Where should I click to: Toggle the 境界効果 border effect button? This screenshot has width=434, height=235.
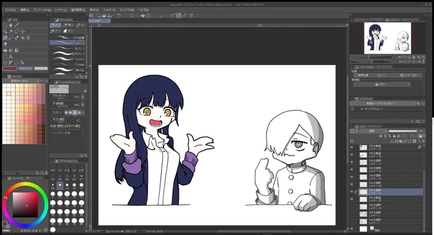[361, 75]
